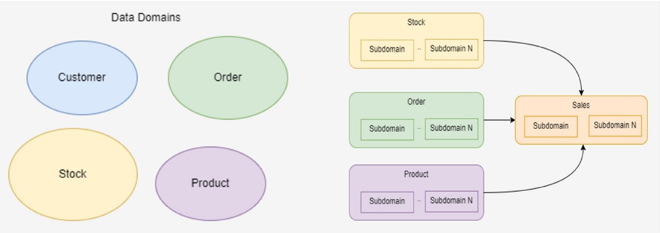Select the green Order ellipse
The image size is (660, 235).
pos(228,77)
